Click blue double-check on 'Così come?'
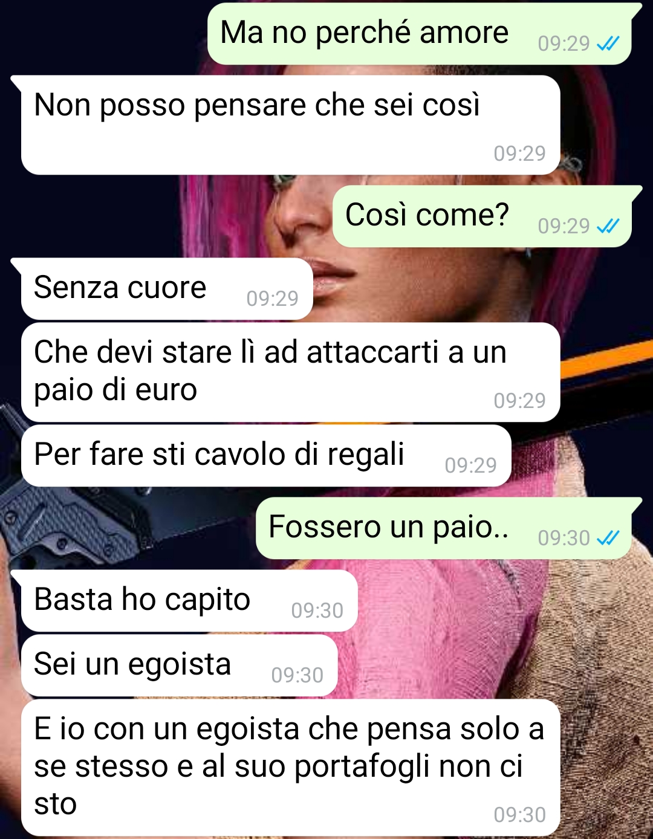653x839 pixels. [x=608, y=226]
